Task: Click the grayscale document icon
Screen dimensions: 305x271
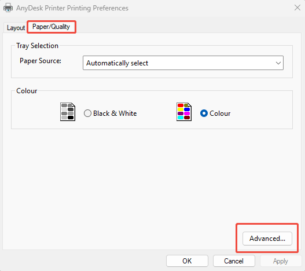Action: point(68,112)
